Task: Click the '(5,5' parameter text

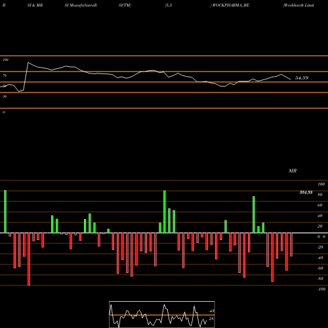Action: [x=169, y=5]
